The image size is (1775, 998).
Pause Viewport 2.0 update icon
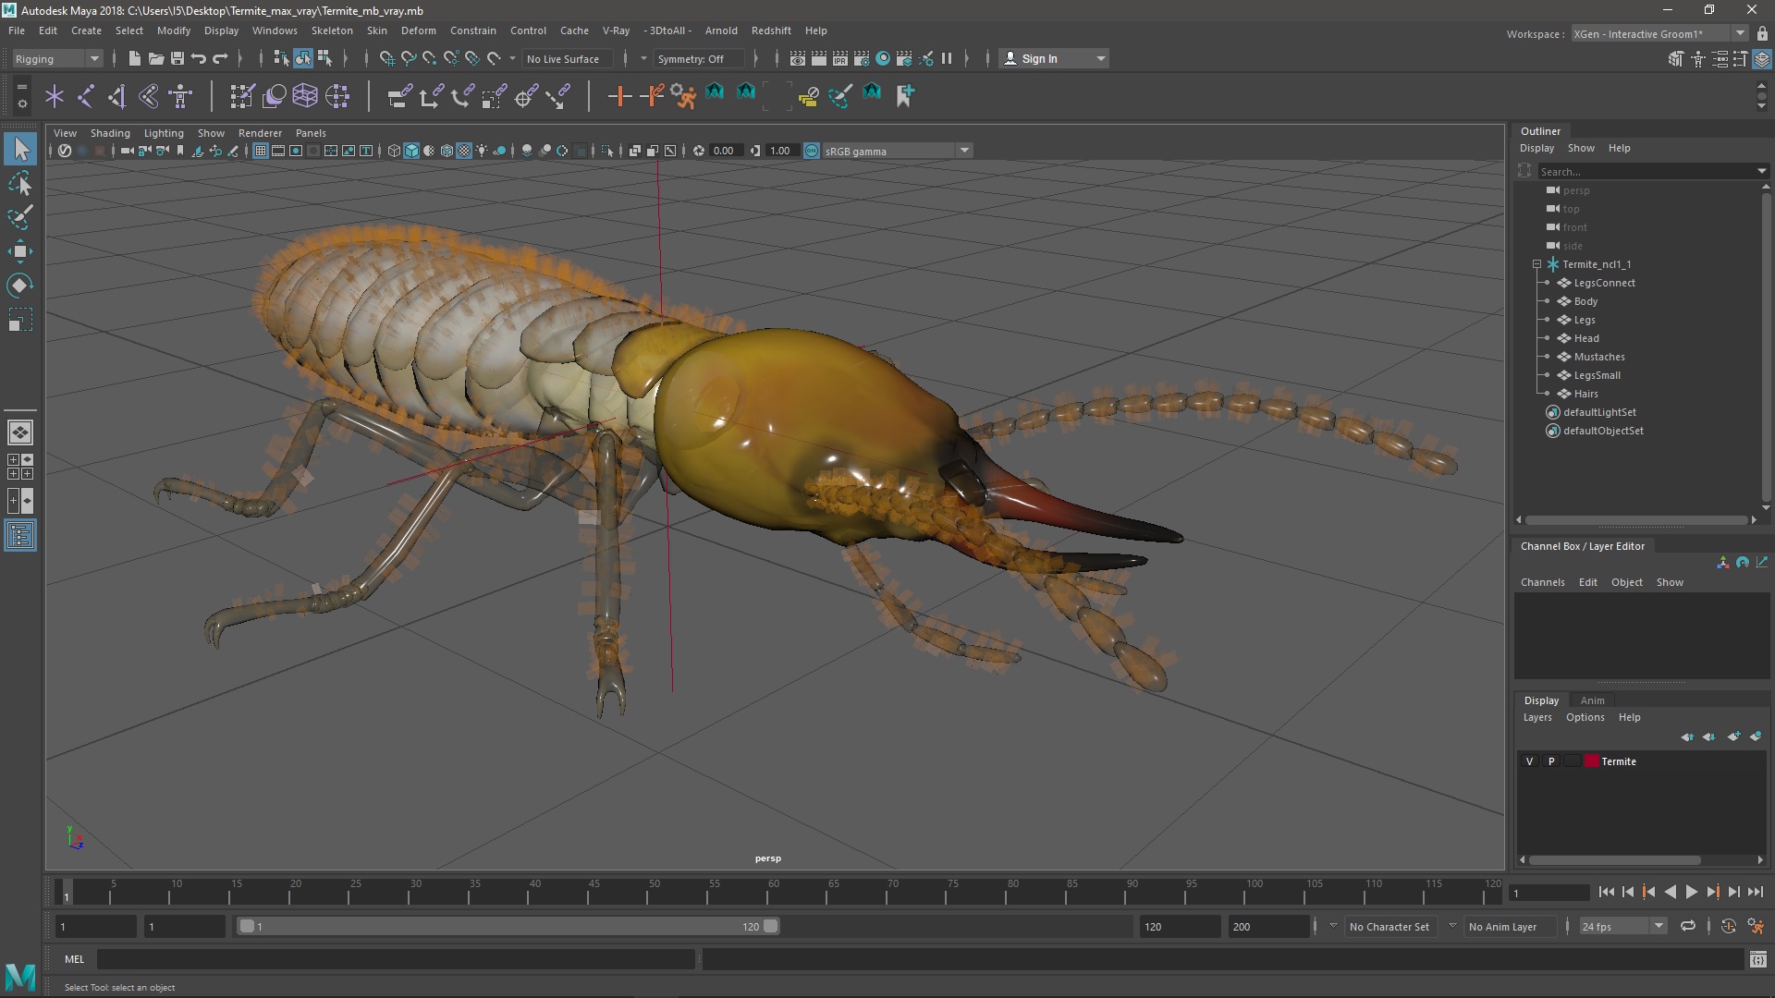[x=947, y=58]
